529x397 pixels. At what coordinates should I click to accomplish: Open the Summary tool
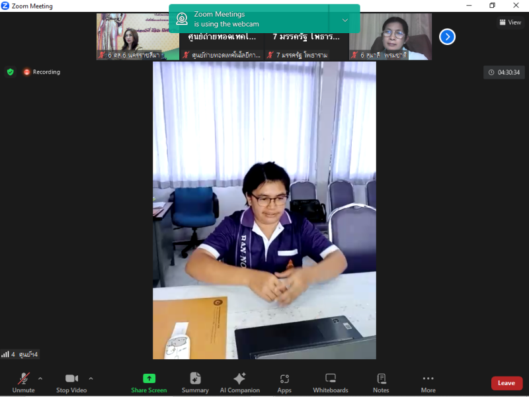195,382
